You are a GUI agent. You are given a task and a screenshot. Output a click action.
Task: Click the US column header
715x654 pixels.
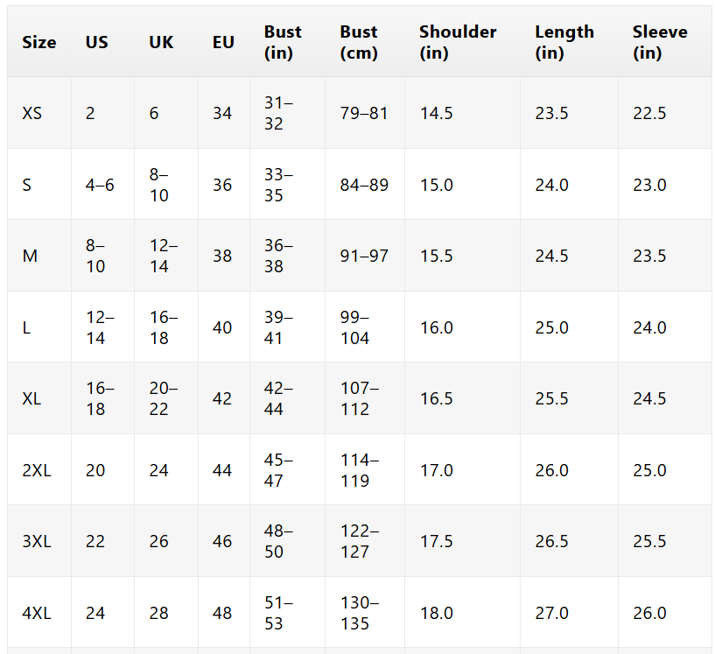pyautogui.click(x=102, y=42)
